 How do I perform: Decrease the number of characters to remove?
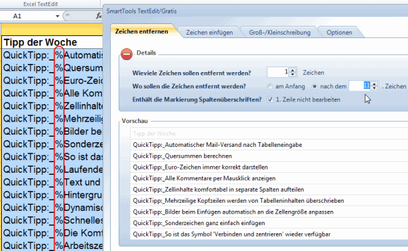tap(292, 74)
